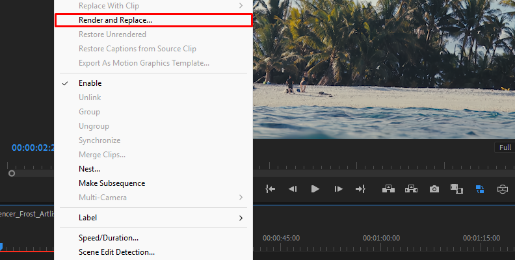Open the Replace With Clip submenu
This screenshot has width=515, height=260.
pyautogui.click(x=153, y=6)
